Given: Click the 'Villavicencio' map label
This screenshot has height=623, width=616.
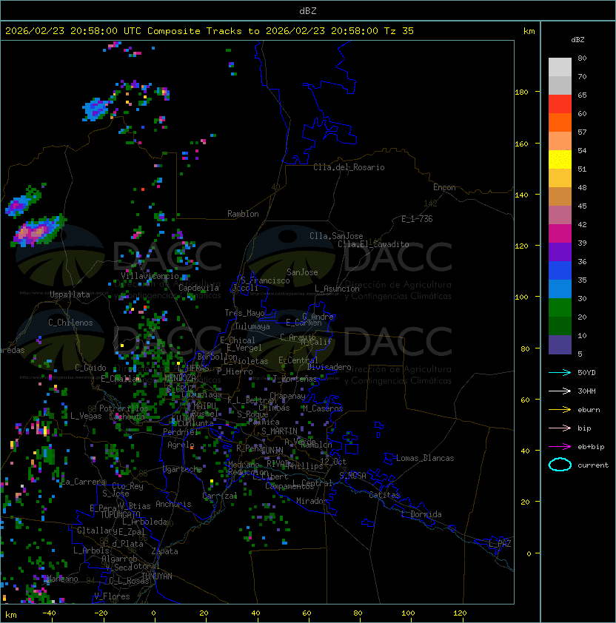Looking at the screenshot, I should click(x=150, y=276).
